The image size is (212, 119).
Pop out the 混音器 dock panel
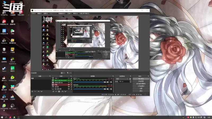coord(113,76)
